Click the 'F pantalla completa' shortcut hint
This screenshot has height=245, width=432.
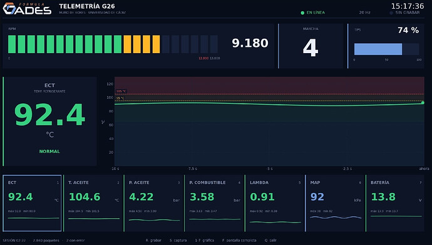tap(239, 241)
